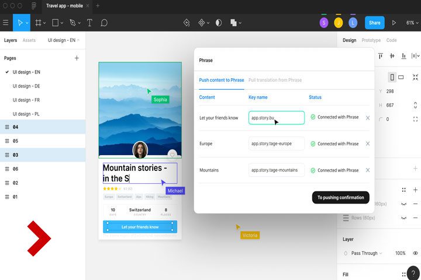Open Move tool dropdown arrow
This screenshot has width=421, height=280.
[27, 23]
